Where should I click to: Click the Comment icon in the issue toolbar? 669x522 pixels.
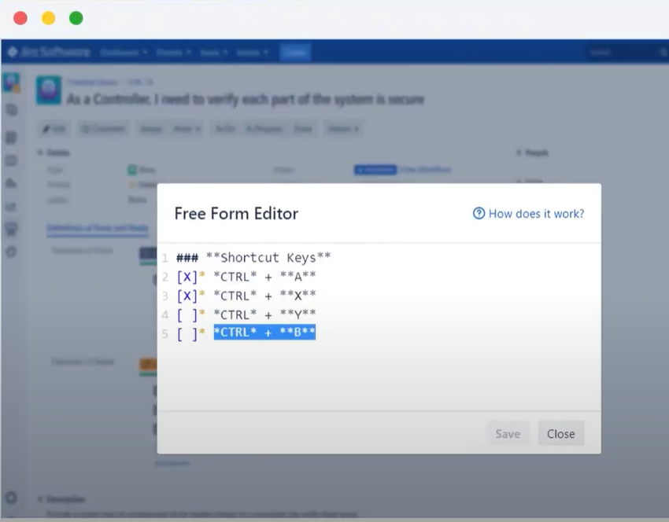coord(102,128)
